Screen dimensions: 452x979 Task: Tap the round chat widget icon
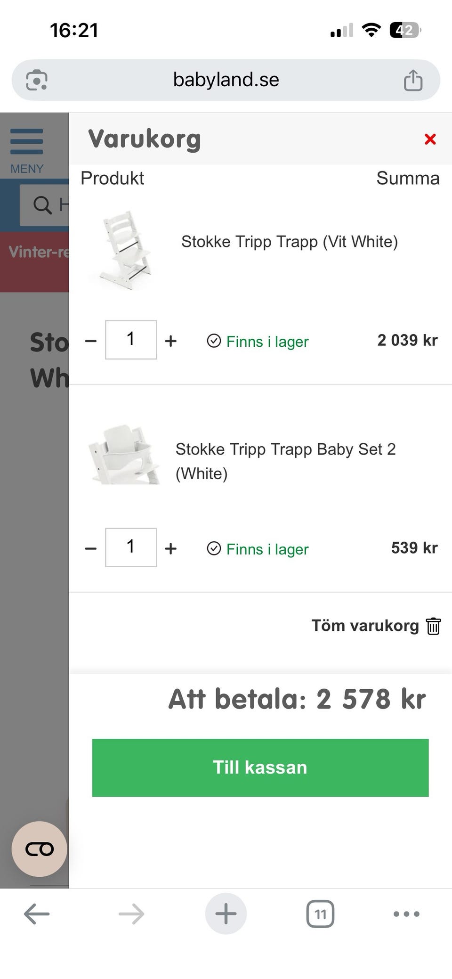point(40,849)
